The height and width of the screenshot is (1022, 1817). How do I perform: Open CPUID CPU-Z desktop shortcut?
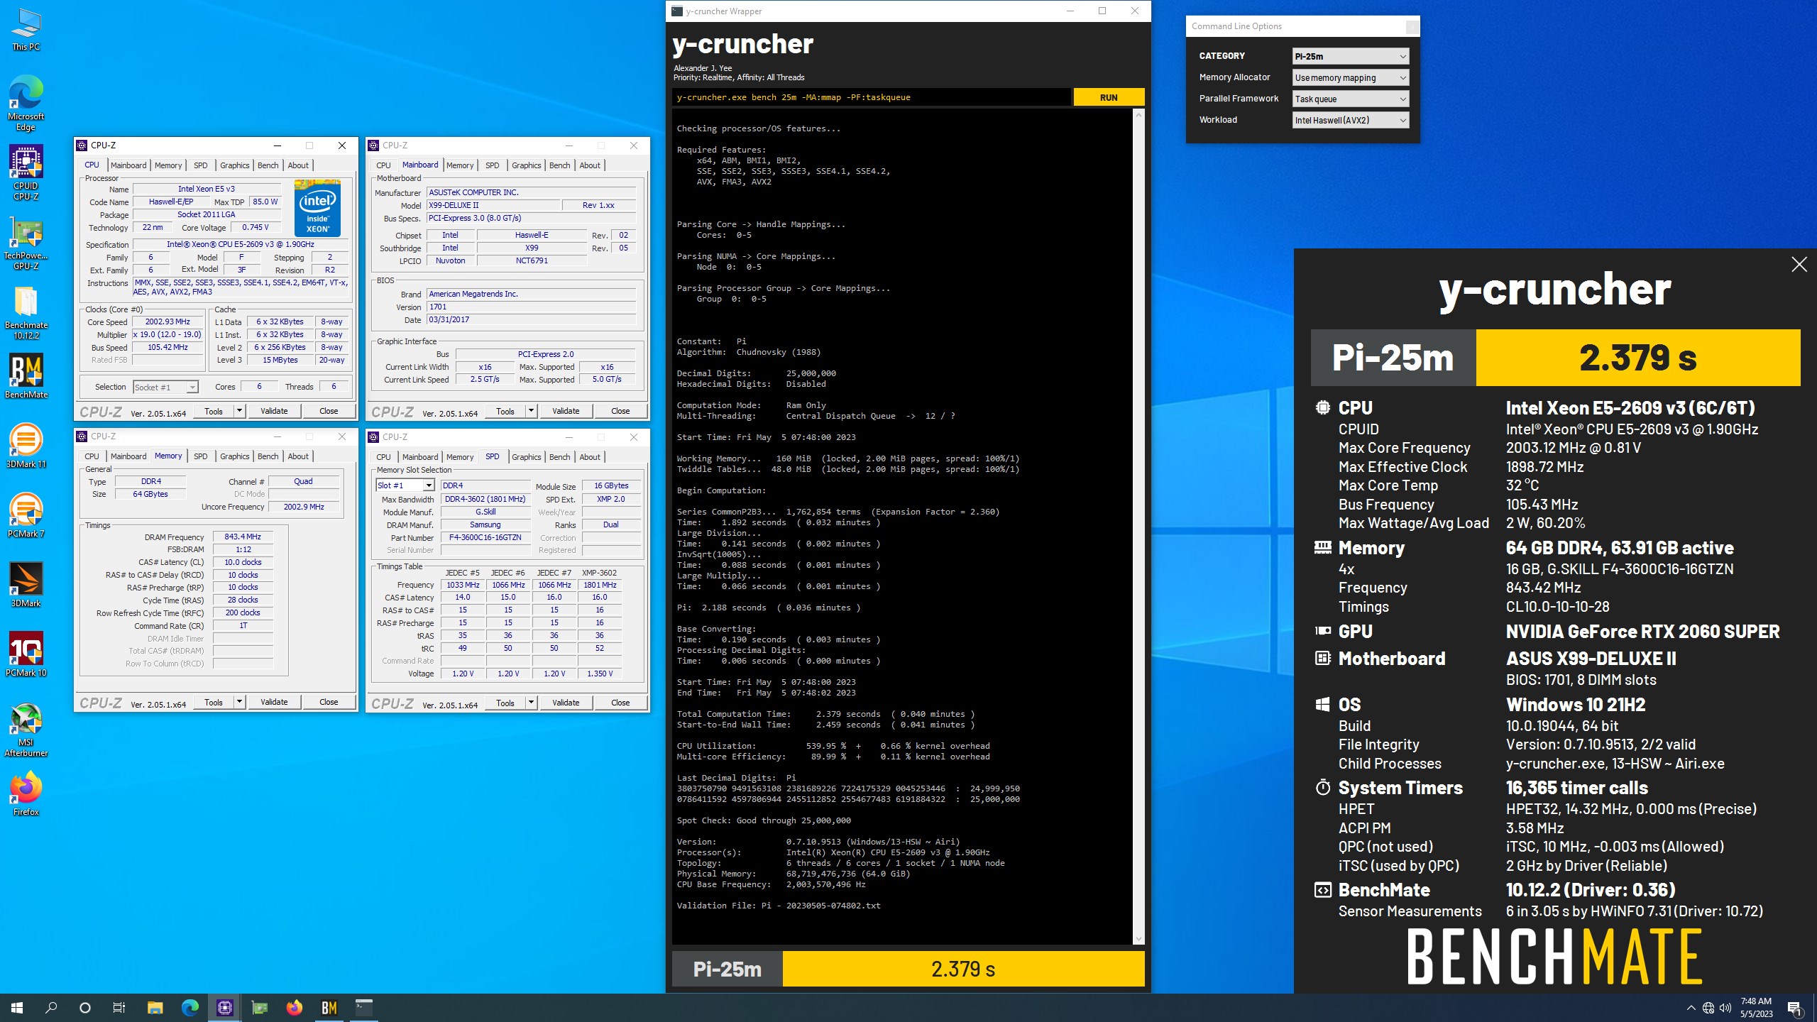pos(26,172)
